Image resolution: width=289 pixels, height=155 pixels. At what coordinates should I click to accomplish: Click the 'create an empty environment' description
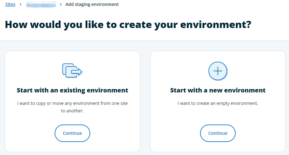pos(218,103)
